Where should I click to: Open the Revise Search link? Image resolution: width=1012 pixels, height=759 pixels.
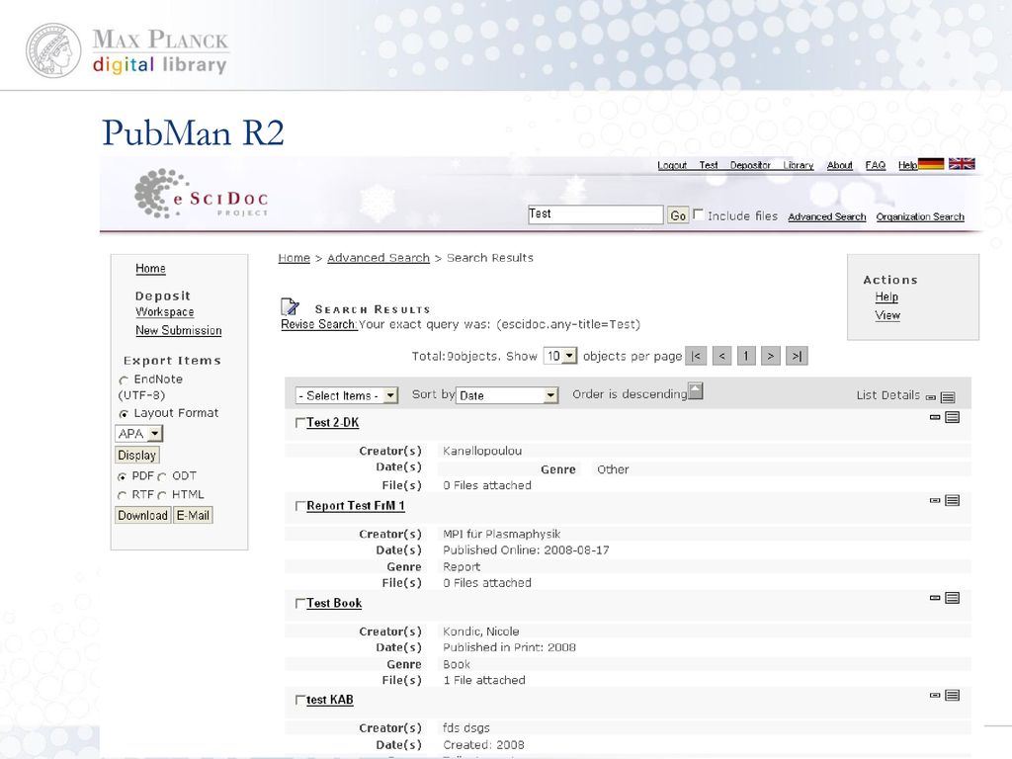pos(318,324)
